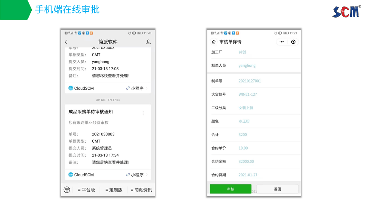
Task: Open the 平台版 menu at the bottom
Action: 87,189
